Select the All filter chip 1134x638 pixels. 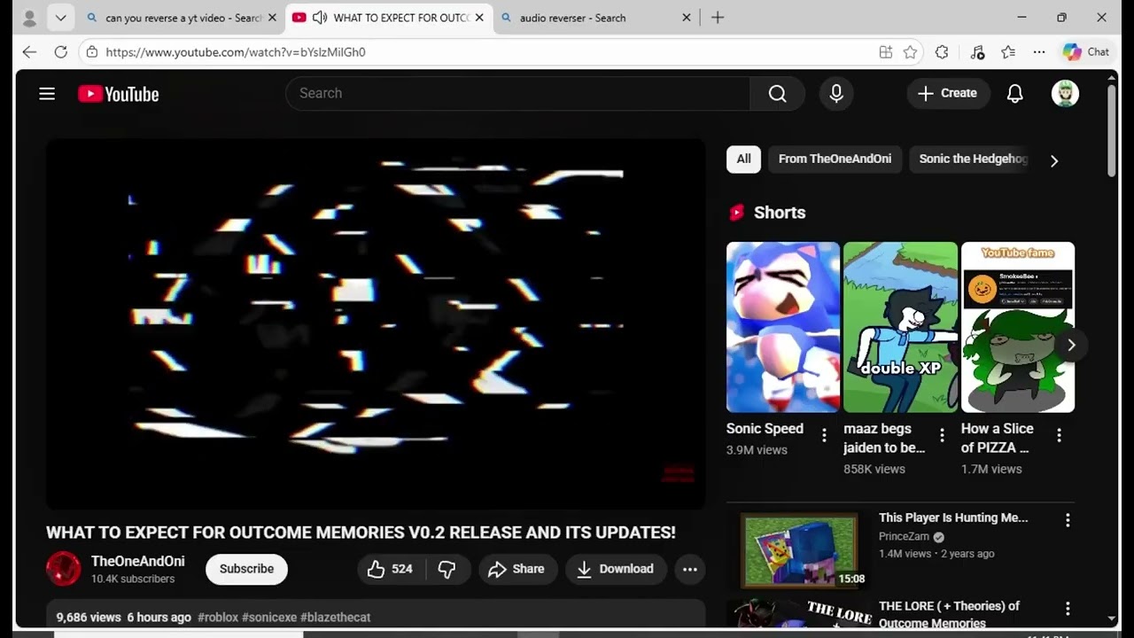[x=743, y=159]
